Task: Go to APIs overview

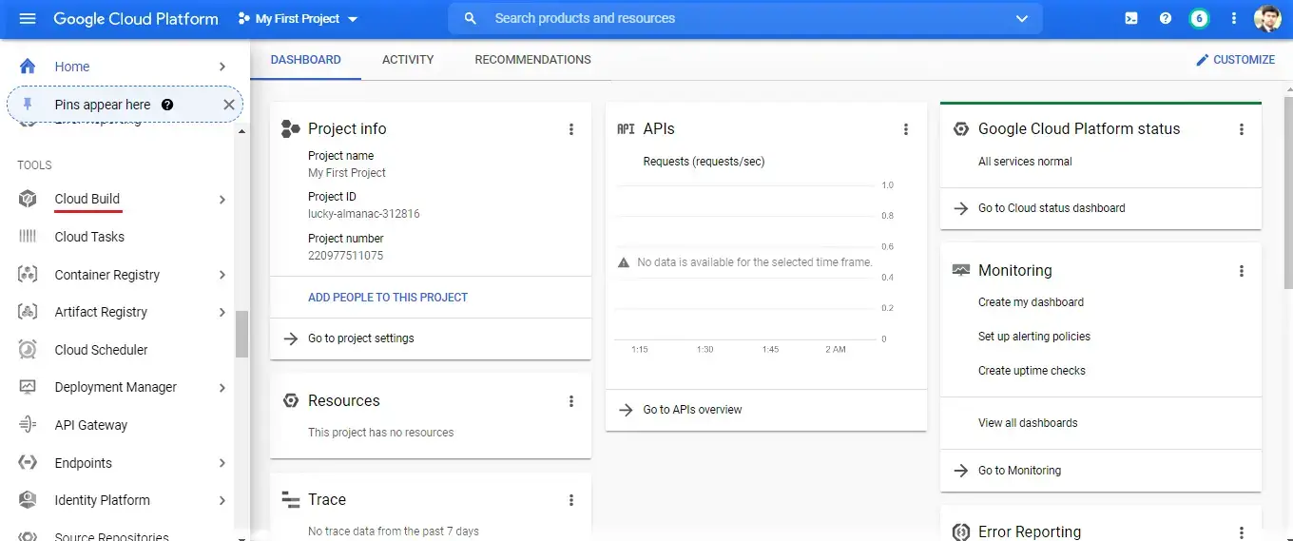Action: (692, 410)
